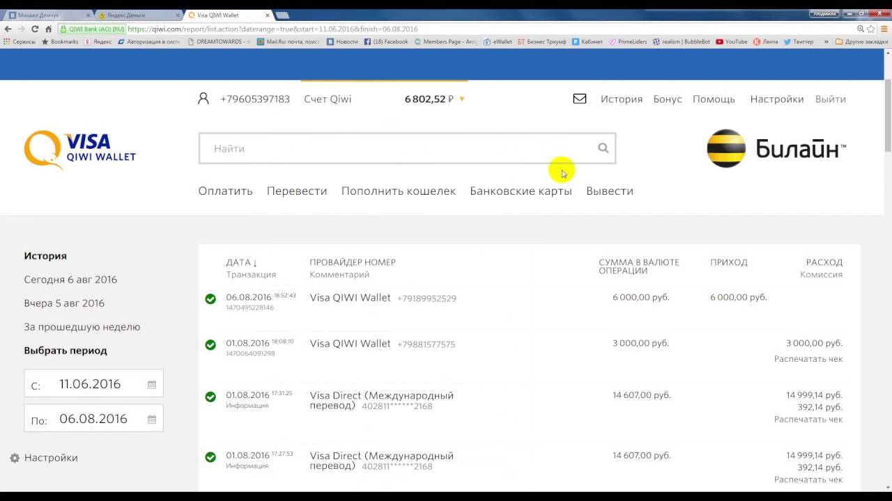Open the Сервисы apps bookmark

20,42
